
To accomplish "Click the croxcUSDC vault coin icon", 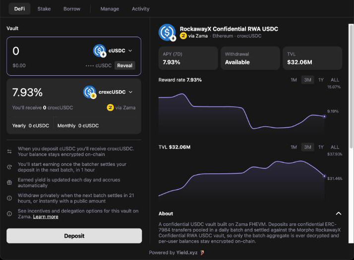I will coord(90,92).
